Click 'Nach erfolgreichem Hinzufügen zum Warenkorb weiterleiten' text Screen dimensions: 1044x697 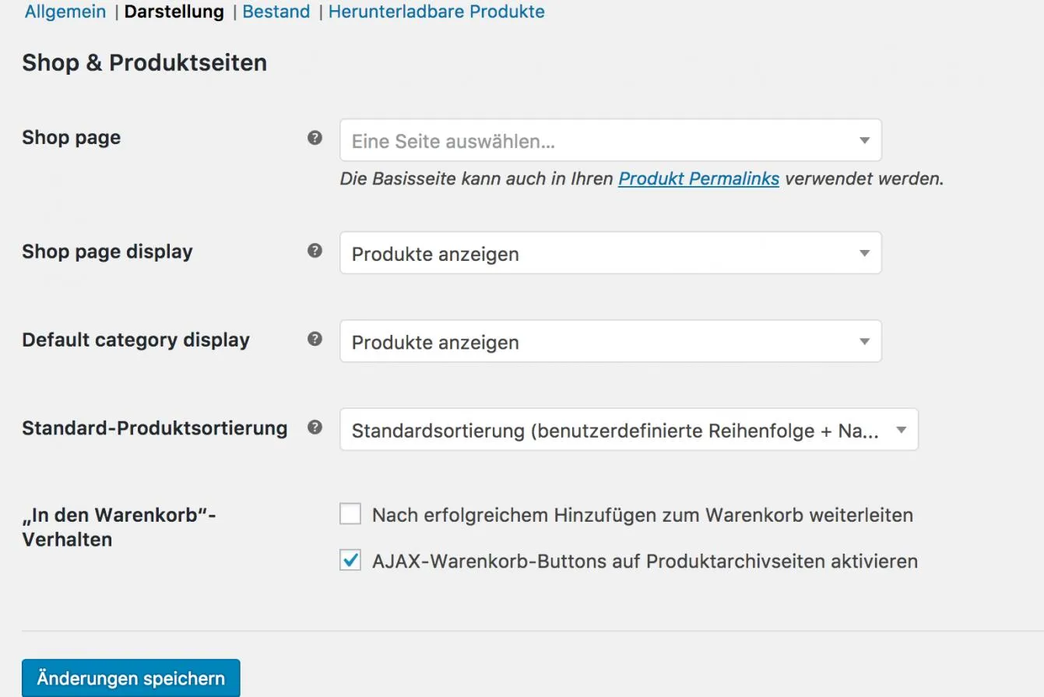(642, 515)
